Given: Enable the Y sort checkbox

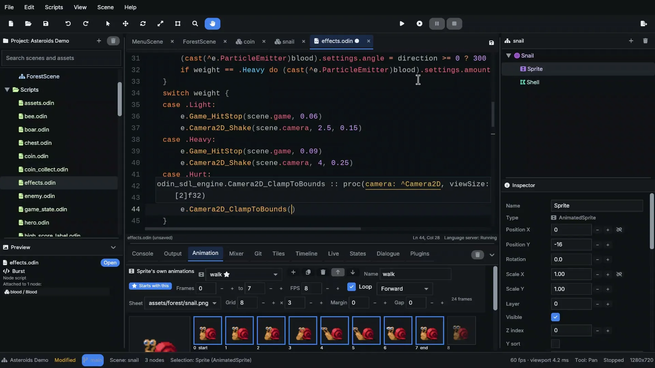Looking at the screenshot, I should 555,344.
